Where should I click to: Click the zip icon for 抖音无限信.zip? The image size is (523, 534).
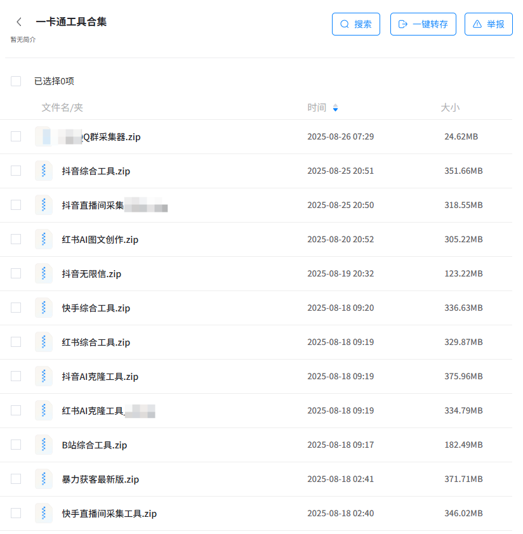[x=43, y=273]
